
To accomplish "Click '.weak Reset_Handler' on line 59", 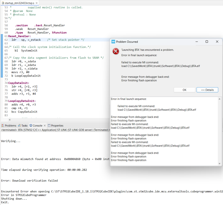I will [x=32, y=29].
